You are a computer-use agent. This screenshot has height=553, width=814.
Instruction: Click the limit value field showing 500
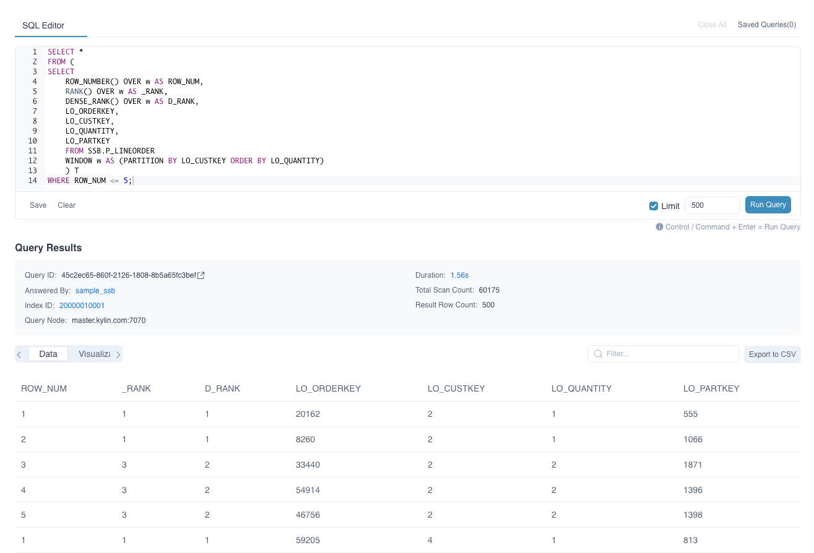click(x=712, y=205)
